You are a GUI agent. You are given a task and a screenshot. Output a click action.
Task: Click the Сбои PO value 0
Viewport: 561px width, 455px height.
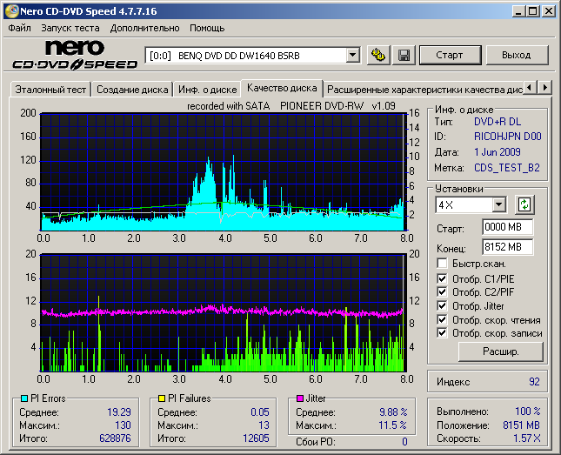point(404,442)
